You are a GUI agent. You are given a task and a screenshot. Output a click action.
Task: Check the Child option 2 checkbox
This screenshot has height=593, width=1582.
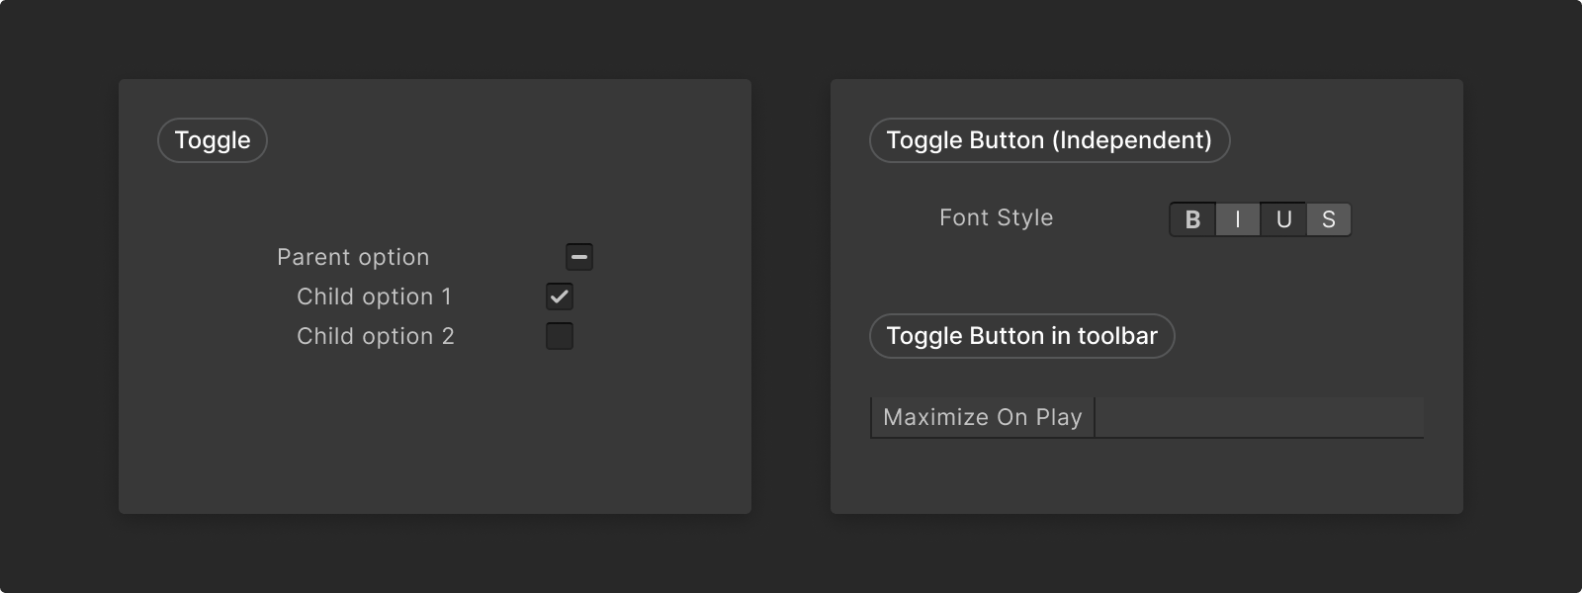point(560,336)
